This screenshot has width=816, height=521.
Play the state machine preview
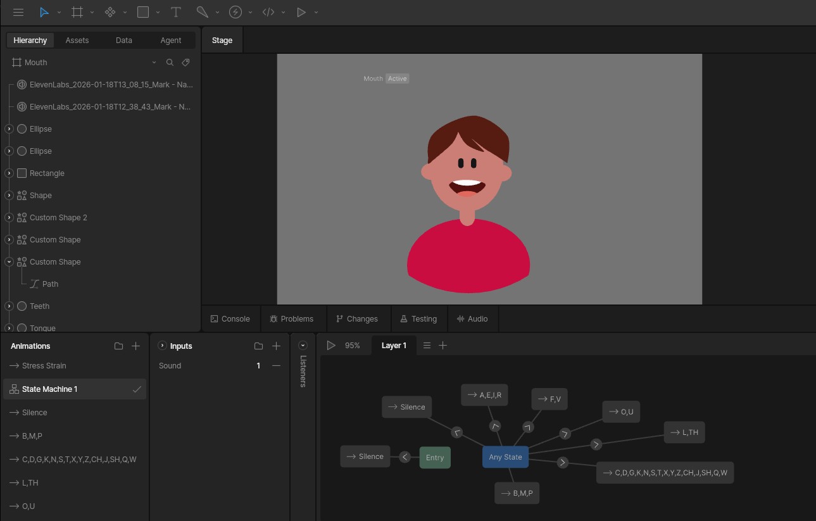point(330,346)
